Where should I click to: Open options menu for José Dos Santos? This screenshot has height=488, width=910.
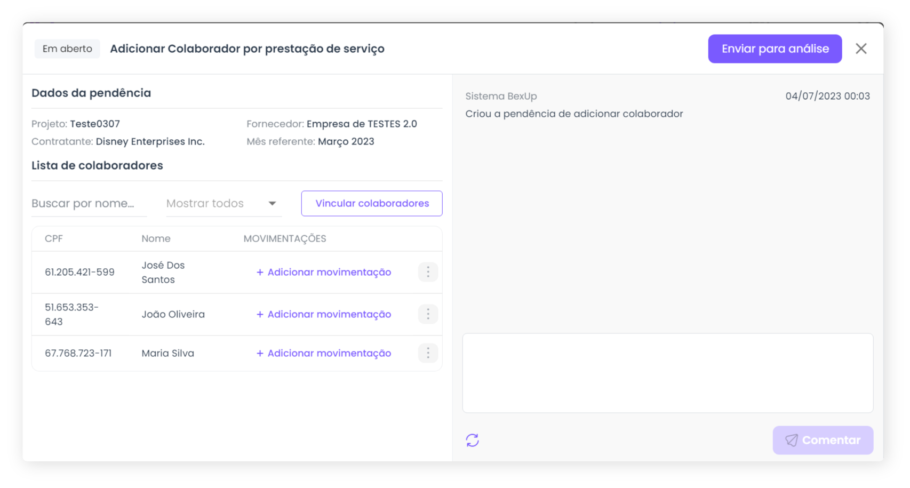point(428,272)
